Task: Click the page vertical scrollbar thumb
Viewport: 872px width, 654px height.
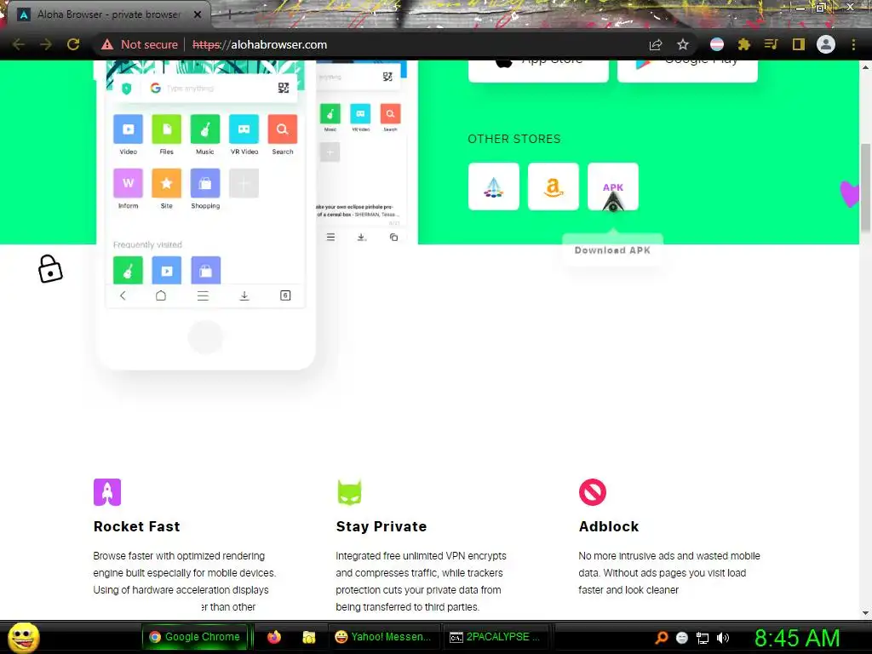Action: [x=865, y=187]
